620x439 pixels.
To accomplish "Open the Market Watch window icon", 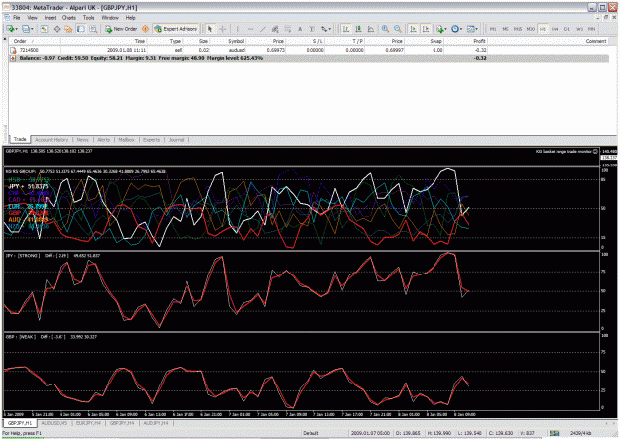I will coord(45,29).
